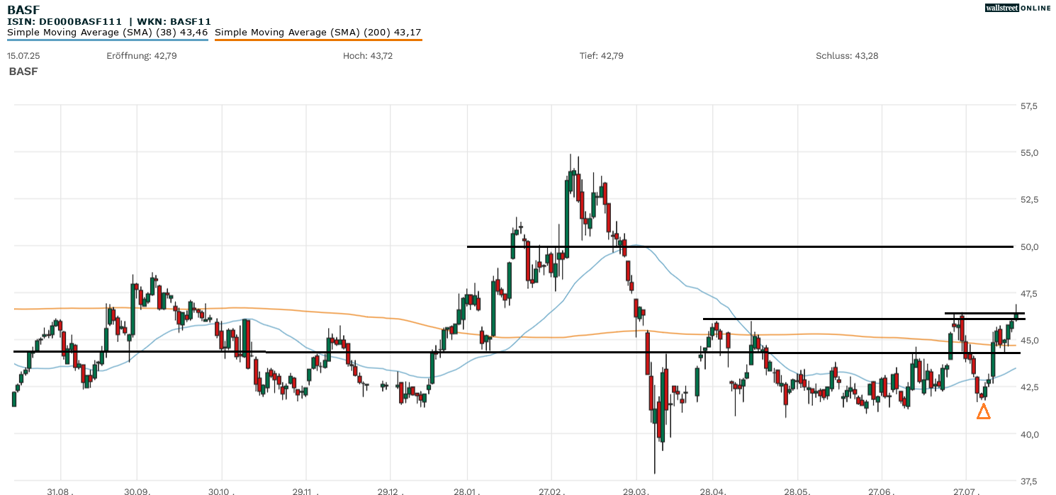Click the 52,5 price axis label

coord(1028,200)
